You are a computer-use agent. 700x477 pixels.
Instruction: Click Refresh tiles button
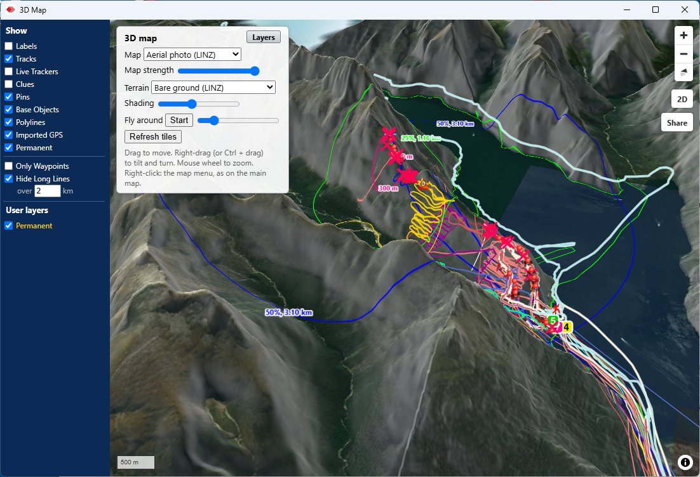(153, 136)
